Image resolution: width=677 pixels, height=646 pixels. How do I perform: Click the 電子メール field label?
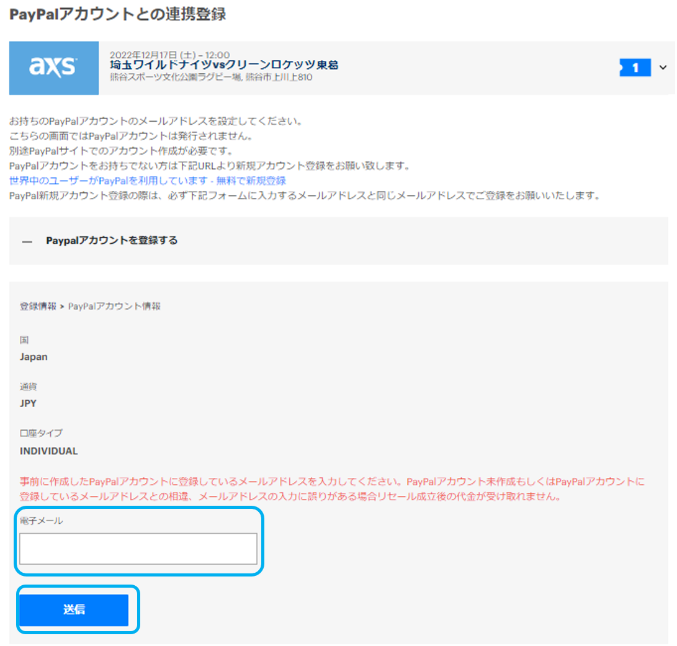(x=42, y=521)
